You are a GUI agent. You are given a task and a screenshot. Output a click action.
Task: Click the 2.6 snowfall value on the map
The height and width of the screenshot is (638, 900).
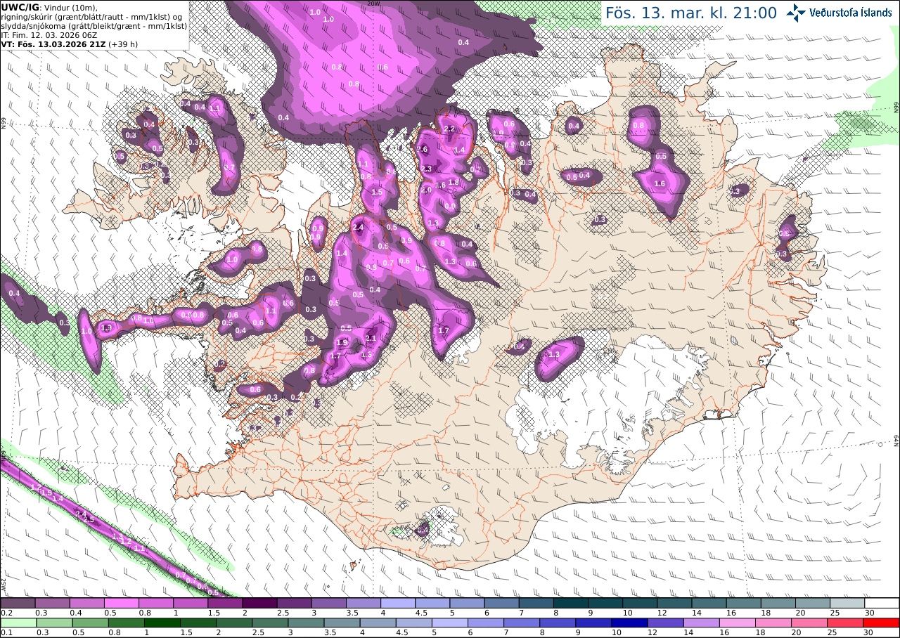point(423,149)
